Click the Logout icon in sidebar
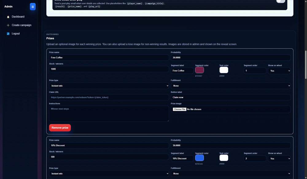Screen dimensions: 307x179 coord(8,34)
